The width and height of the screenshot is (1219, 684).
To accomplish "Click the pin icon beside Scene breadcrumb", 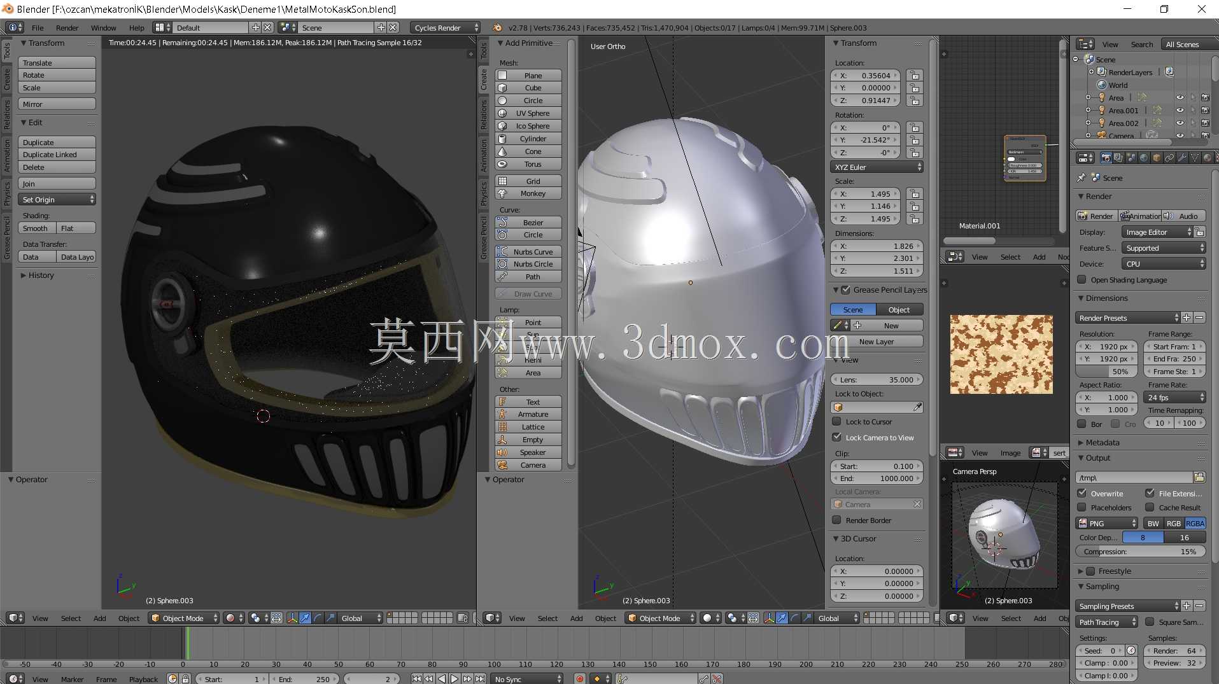I will tap(1082, 178).
